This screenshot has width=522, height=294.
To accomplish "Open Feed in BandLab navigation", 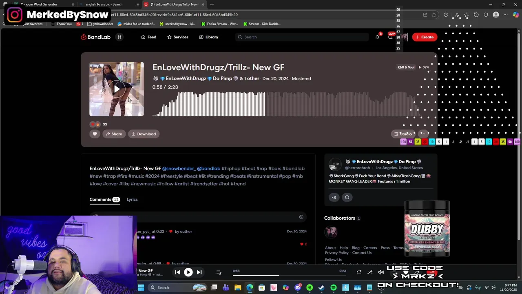I will 149,37.
